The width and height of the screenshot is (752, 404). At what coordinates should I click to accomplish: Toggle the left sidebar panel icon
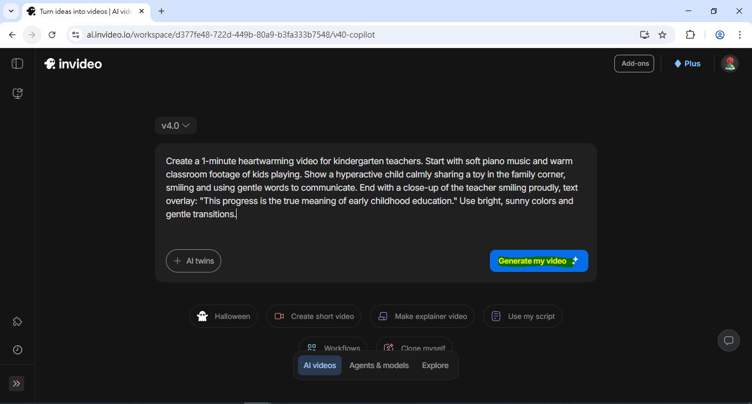point(17,64)
